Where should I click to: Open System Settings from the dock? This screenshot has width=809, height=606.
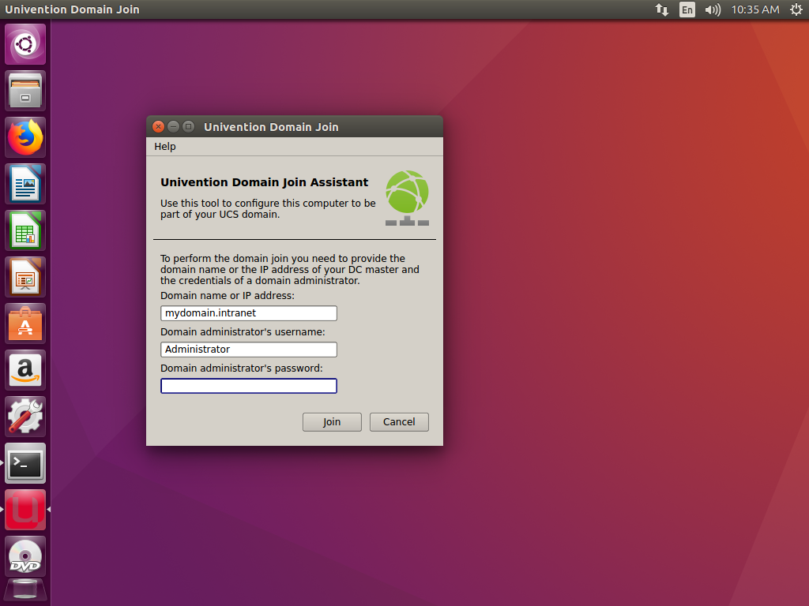pos(25,417)
